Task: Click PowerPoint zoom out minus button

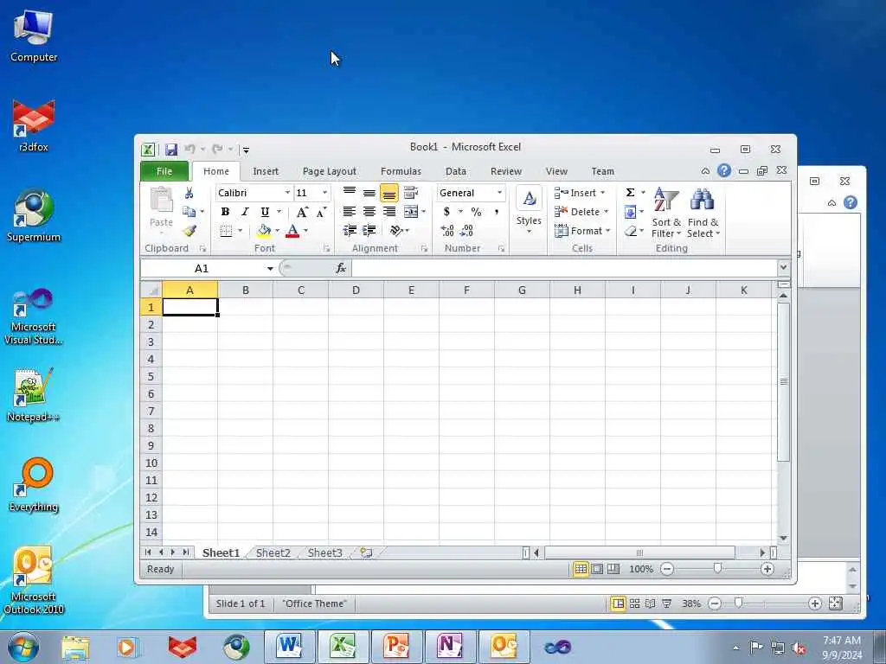Action: [714, 603]
